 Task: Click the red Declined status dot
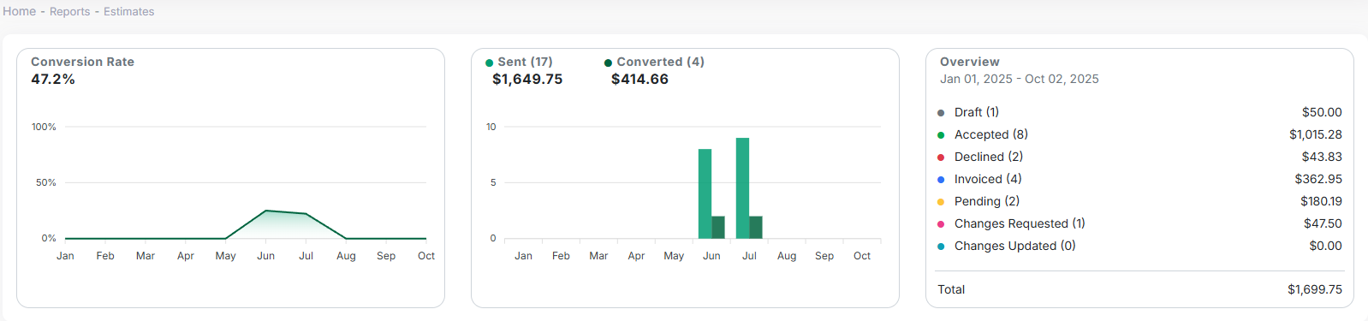(941, 158)
